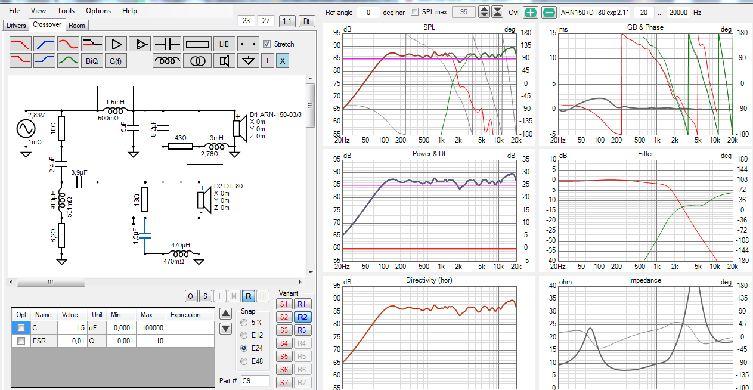Viewport: 753px width, 390px height.
Task: Insert an inductor coil component
Action: [167, 60]
